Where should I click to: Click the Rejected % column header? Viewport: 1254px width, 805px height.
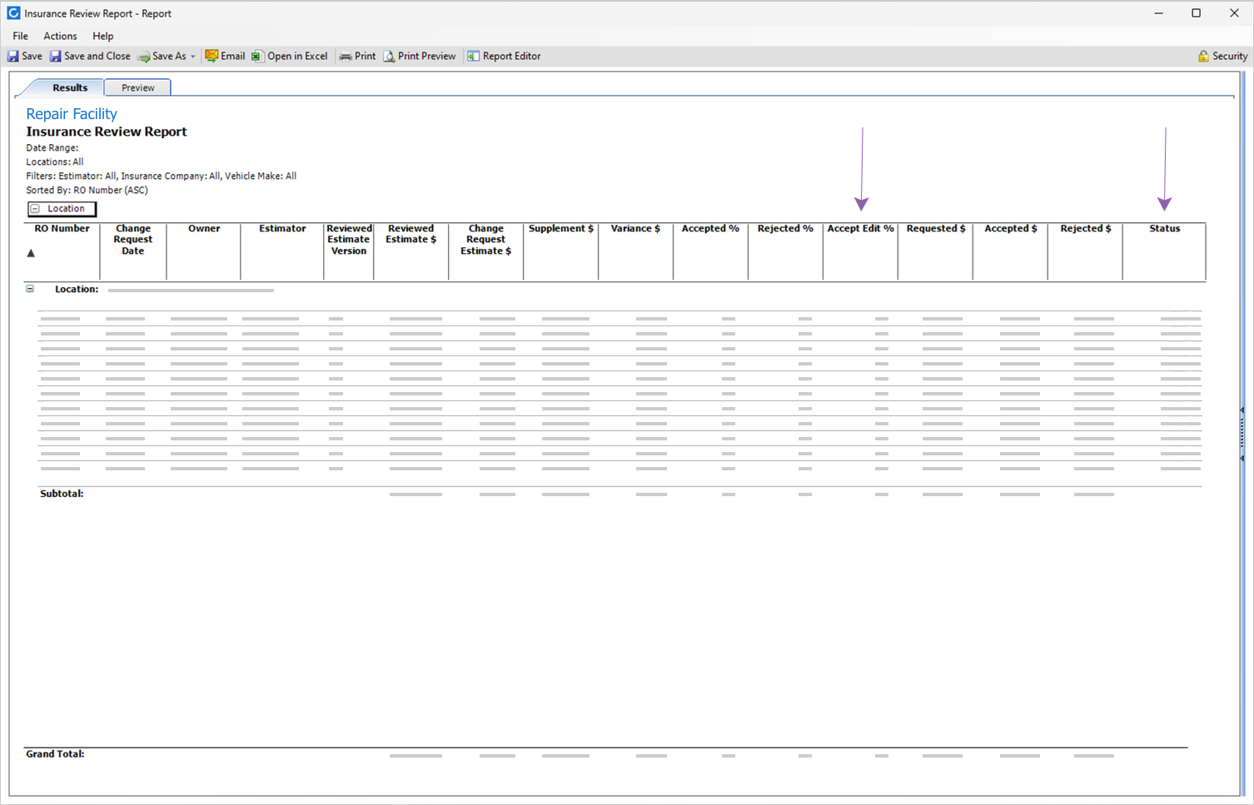pyautogui.click(x=785, y=228)
